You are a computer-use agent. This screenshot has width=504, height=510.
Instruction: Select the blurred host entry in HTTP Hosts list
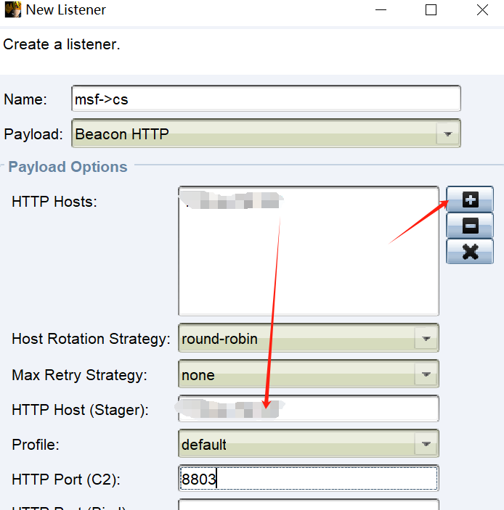coord(232,201)
